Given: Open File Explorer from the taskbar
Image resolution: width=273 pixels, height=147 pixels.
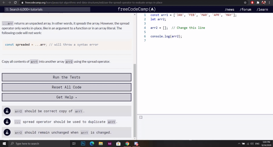Looking at the screenshot, I should [101, 143].
